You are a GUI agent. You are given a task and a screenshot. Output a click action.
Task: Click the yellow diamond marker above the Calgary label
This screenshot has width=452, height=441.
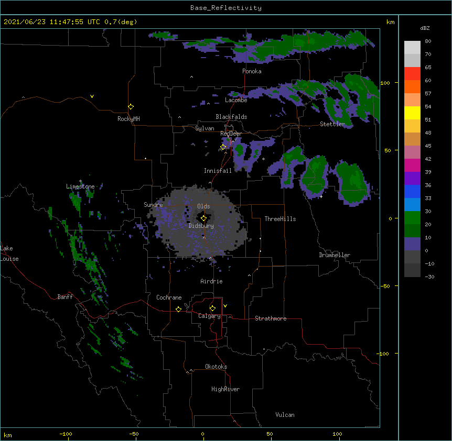click(212, 308)
